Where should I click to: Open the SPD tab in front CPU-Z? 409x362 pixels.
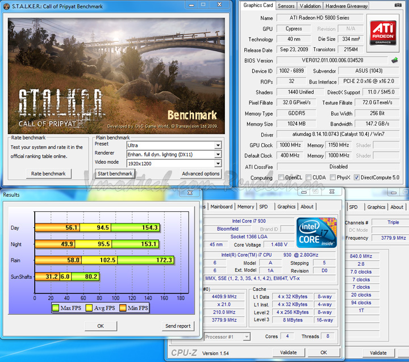point(264,207)
